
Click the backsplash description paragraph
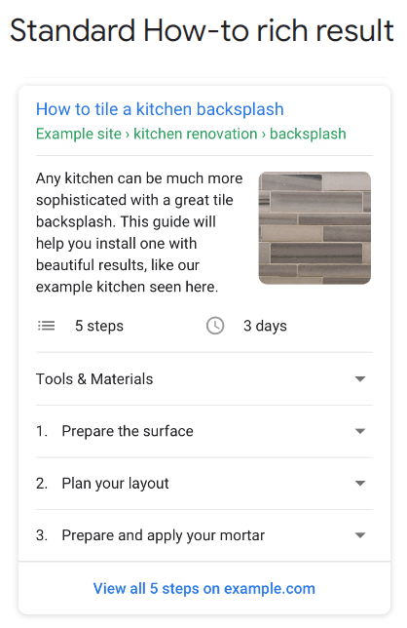(139, 233)
